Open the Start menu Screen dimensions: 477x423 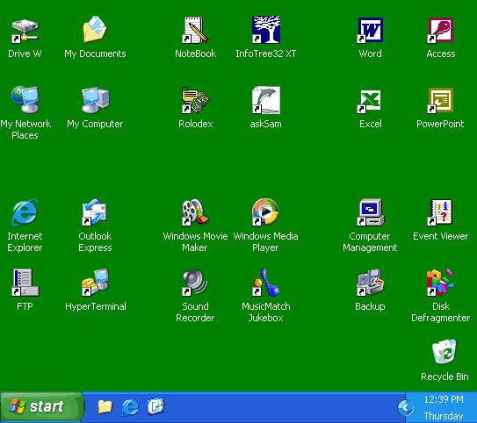(x=41, y=407)
